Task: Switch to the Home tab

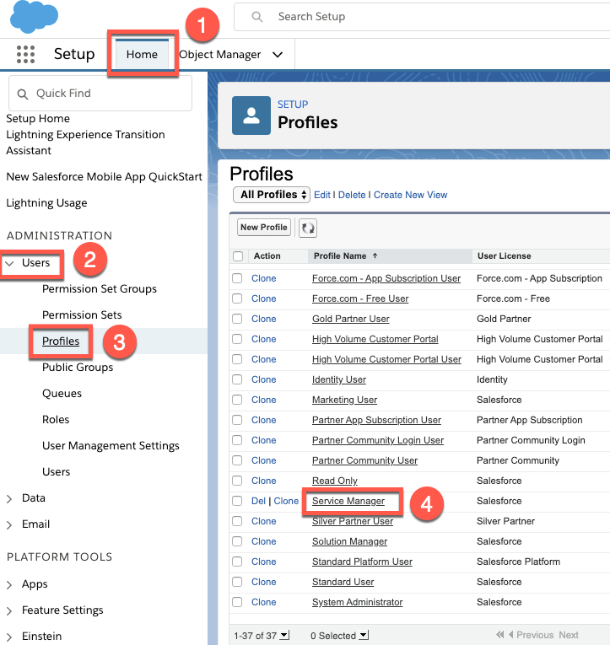Action: coord(142,54)
